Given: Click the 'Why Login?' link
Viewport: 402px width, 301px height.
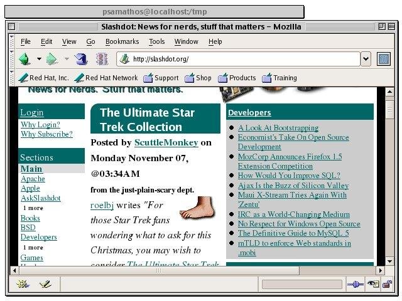Looking at the screenshot, I should pyautogui.click(x=40, y=125).
